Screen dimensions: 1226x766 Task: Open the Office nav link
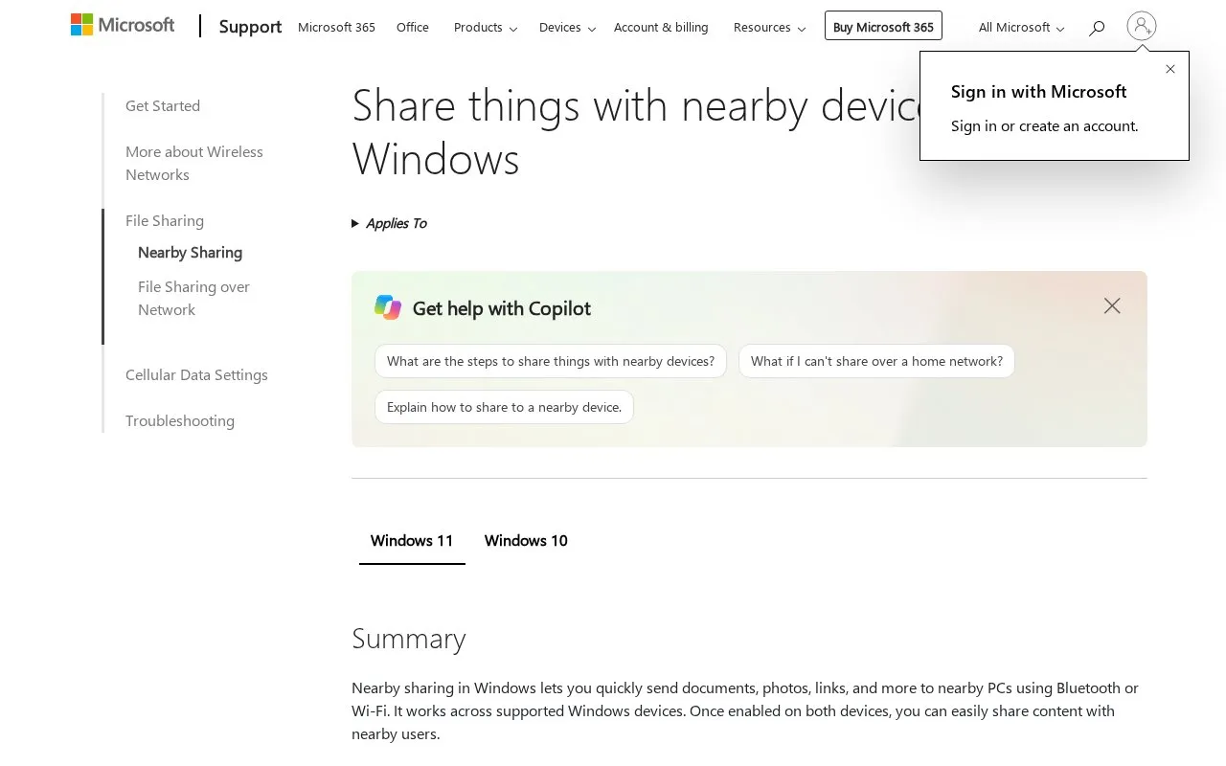[413, 27]
